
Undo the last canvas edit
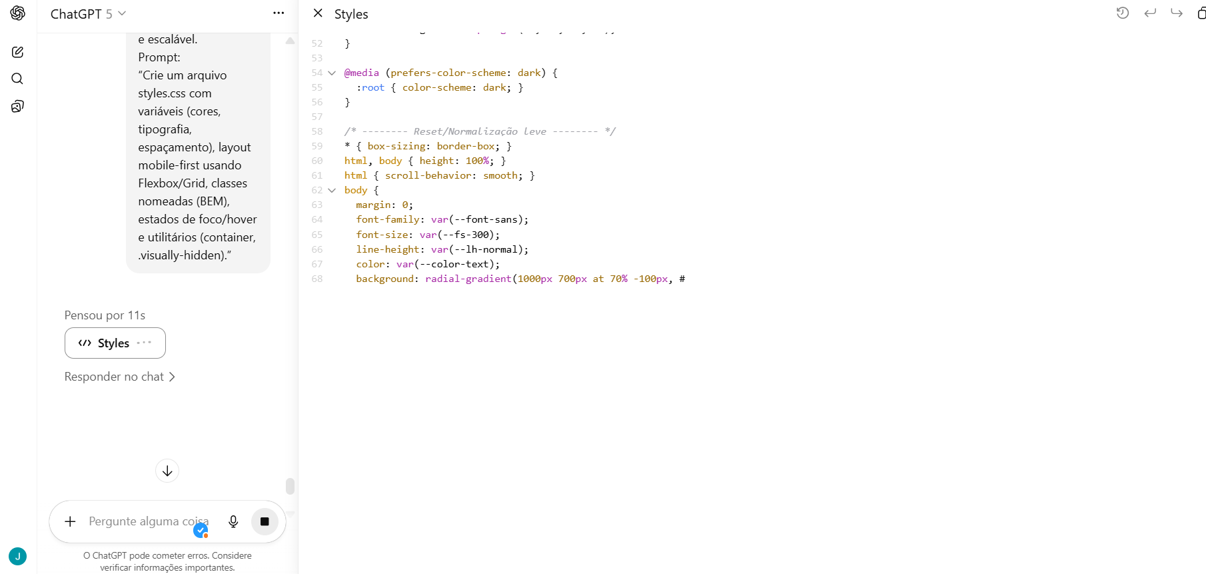(x=1150, y=13)
